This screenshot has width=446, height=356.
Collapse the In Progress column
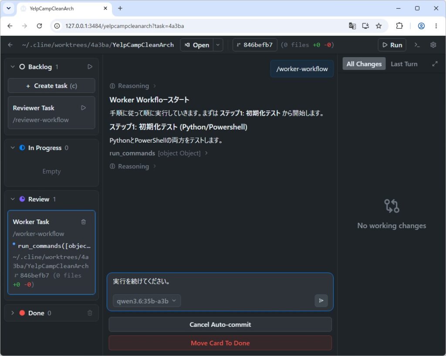(x=13, y=148)
